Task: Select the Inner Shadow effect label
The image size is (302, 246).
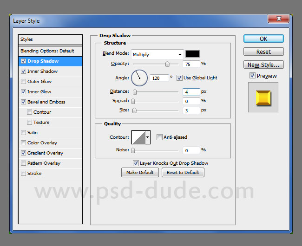Action: click(42, 71)
